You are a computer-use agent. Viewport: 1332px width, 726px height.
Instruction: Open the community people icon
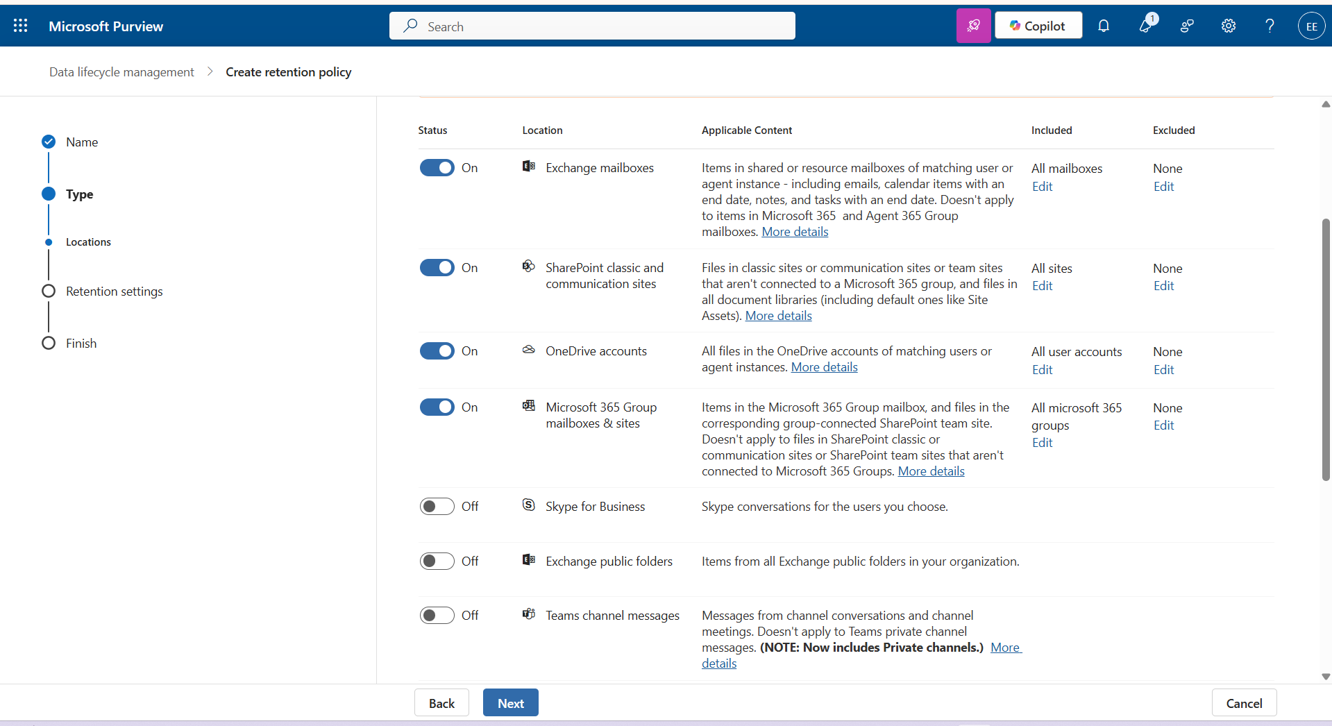click(x=1187, y=26)
